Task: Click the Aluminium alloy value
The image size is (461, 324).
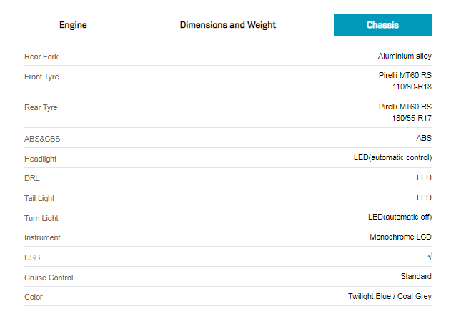Action: [405, 56]
